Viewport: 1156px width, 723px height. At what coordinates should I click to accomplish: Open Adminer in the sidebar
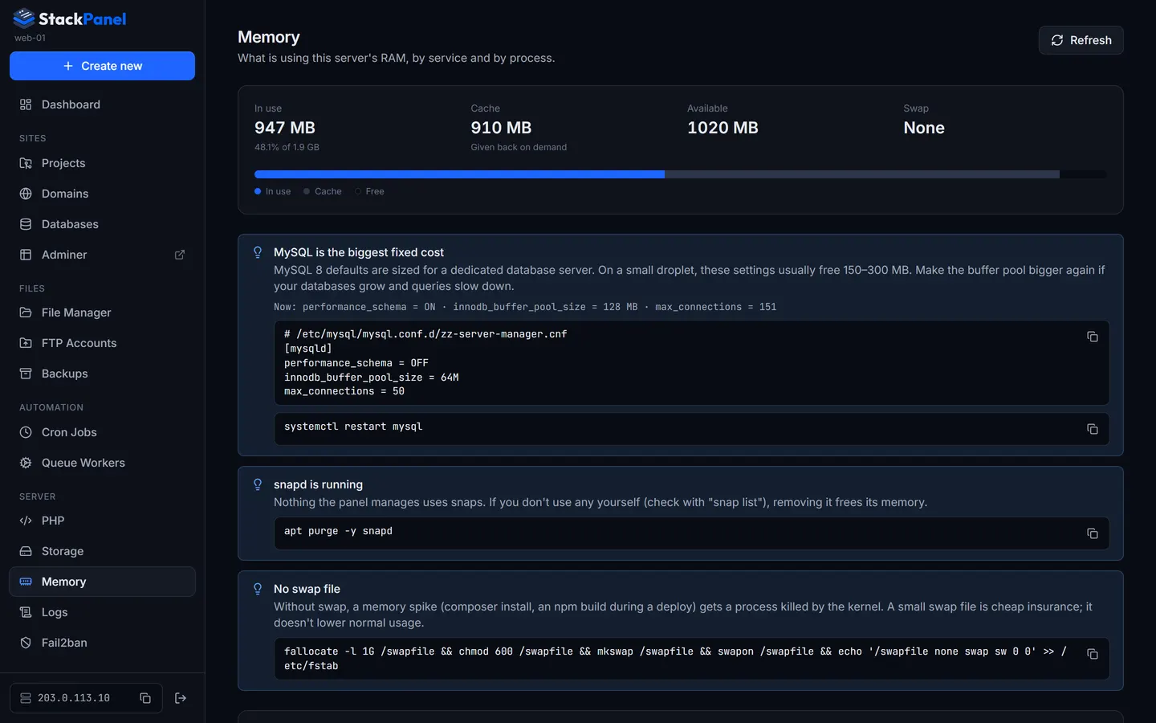102,255
